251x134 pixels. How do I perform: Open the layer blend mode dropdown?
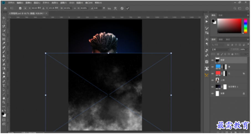click(x=220, y=50)
